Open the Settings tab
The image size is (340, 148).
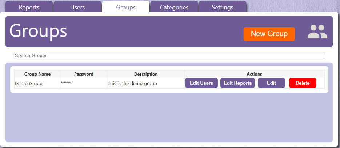tap(223, 7)
